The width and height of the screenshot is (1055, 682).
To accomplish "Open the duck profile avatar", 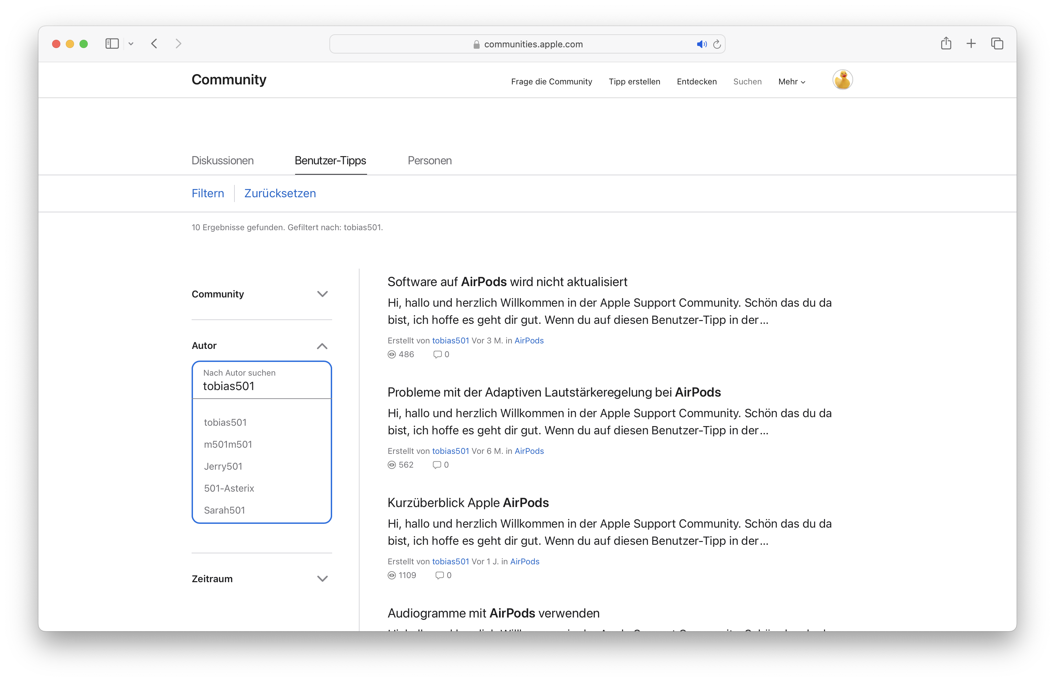I will pos(842,80).
